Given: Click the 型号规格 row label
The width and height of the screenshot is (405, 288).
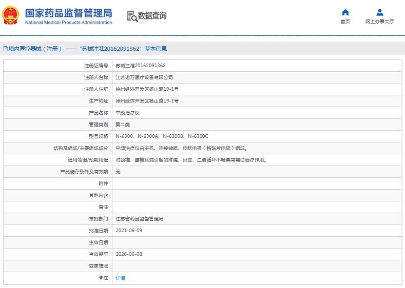Looking at the screenshot, I should (99, 136).
